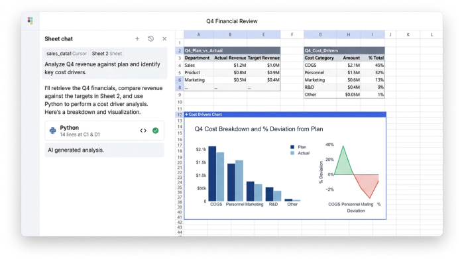This screenshot has width=464, height=259.
Task: Select the Sheet 2 Sheet context chip
Action: (x=107, y=54)
